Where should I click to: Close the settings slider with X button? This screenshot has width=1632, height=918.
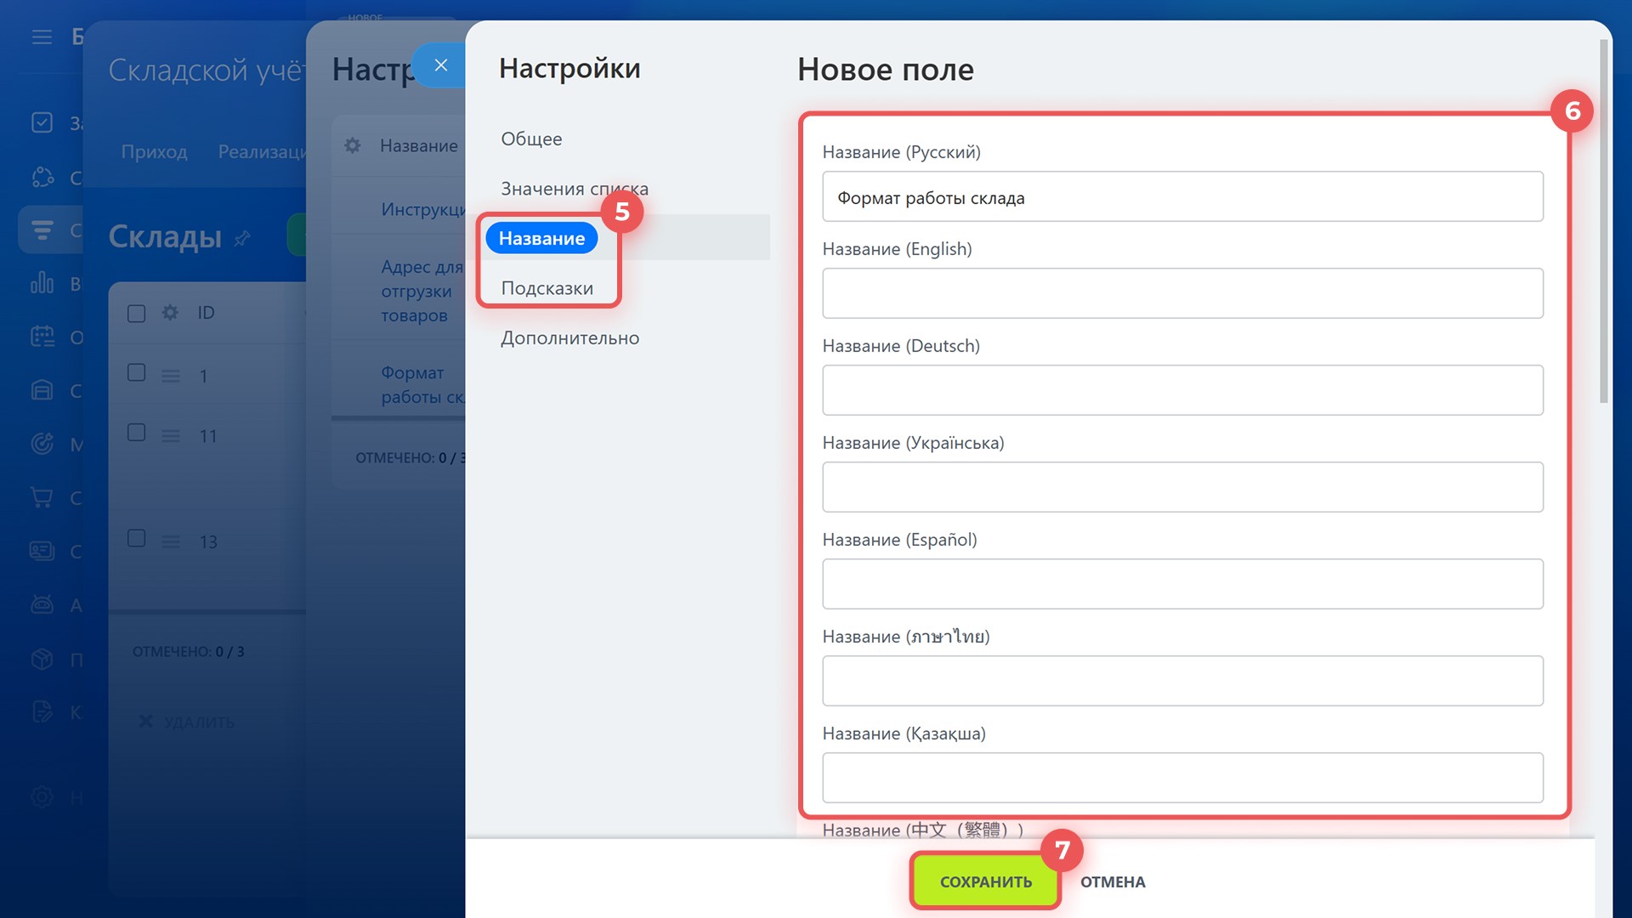(440, 65)
